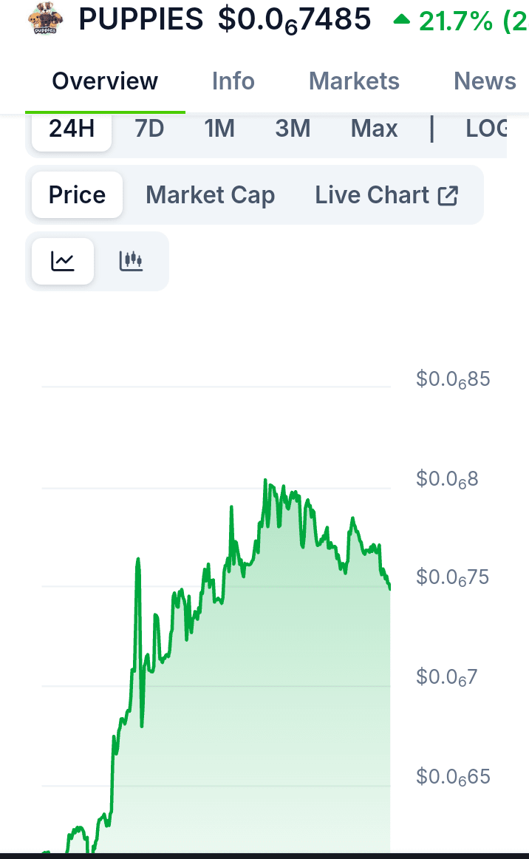529x859 pixels.
Task: Open the Markets tab
Action: point(354,81)
